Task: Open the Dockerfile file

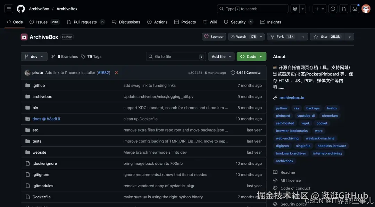Action: (42, 197)
